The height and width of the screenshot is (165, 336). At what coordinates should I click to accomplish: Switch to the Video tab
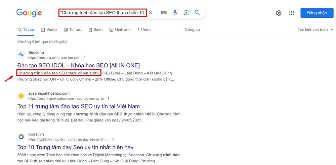49,30
